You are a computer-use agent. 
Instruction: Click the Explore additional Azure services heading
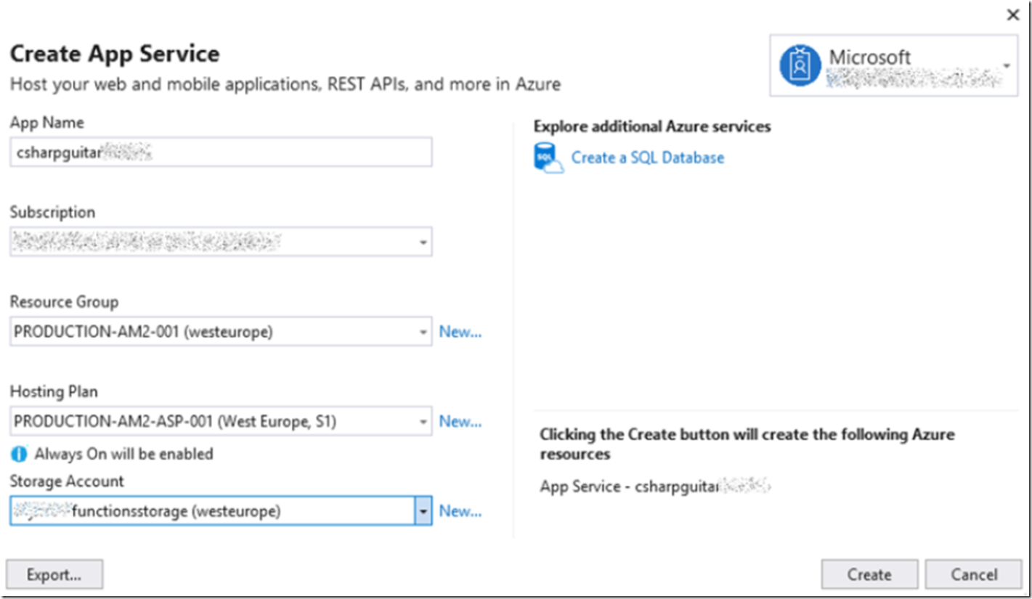pos(652,126)
